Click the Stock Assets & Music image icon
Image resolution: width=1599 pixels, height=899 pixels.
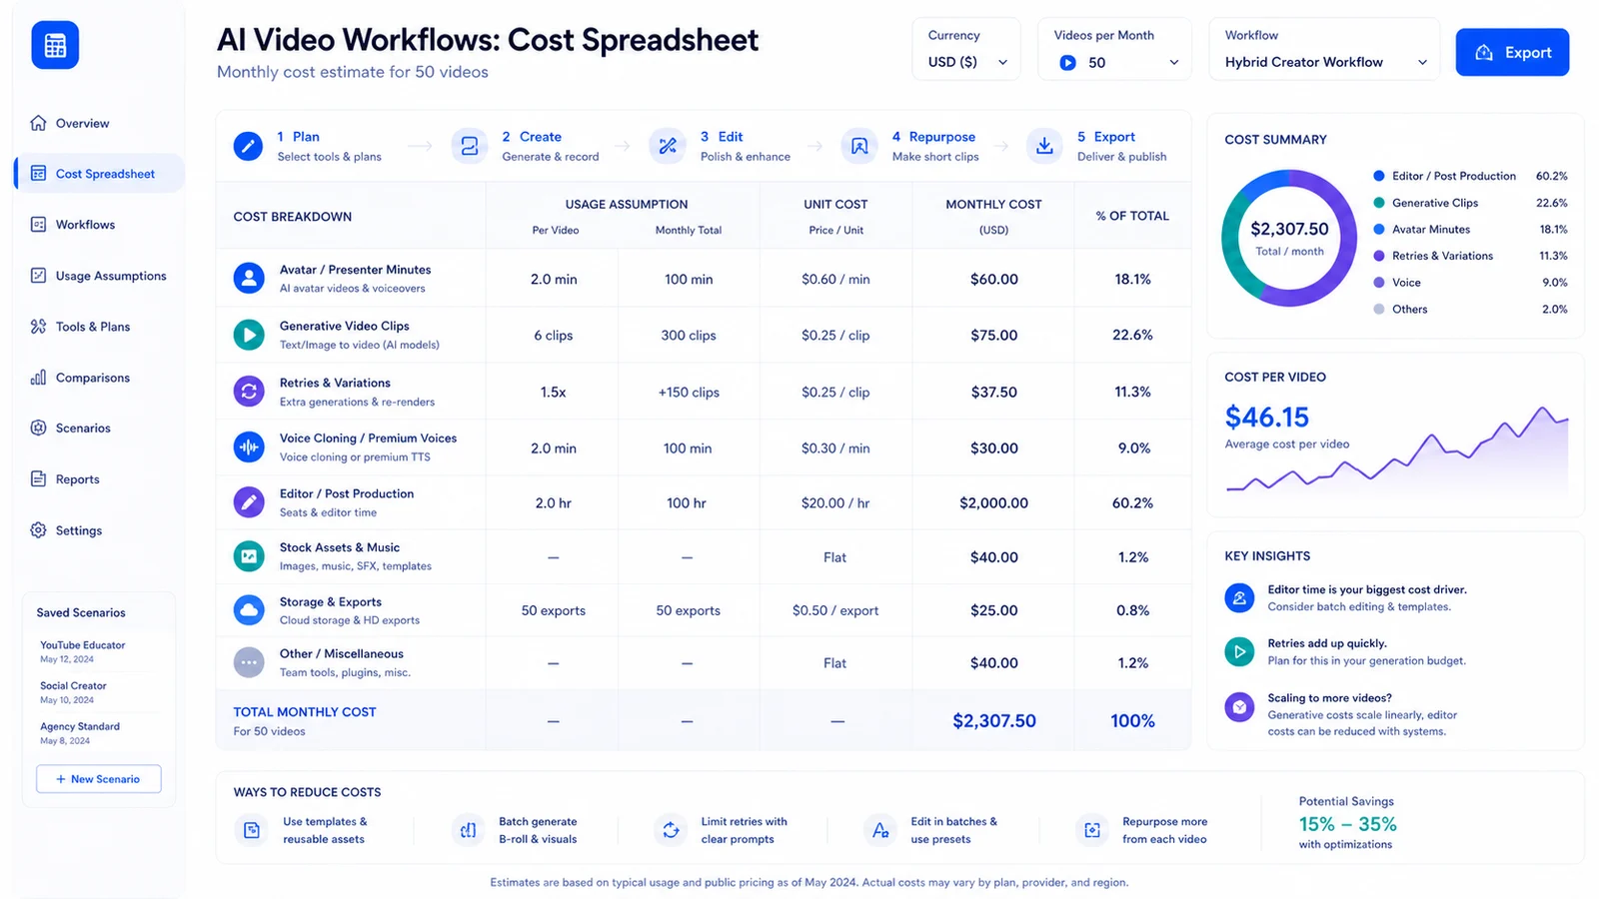(x=249, y=555)
